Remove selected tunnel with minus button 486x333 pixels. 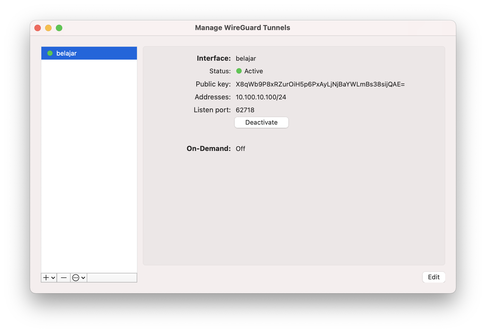click(64, 278)
